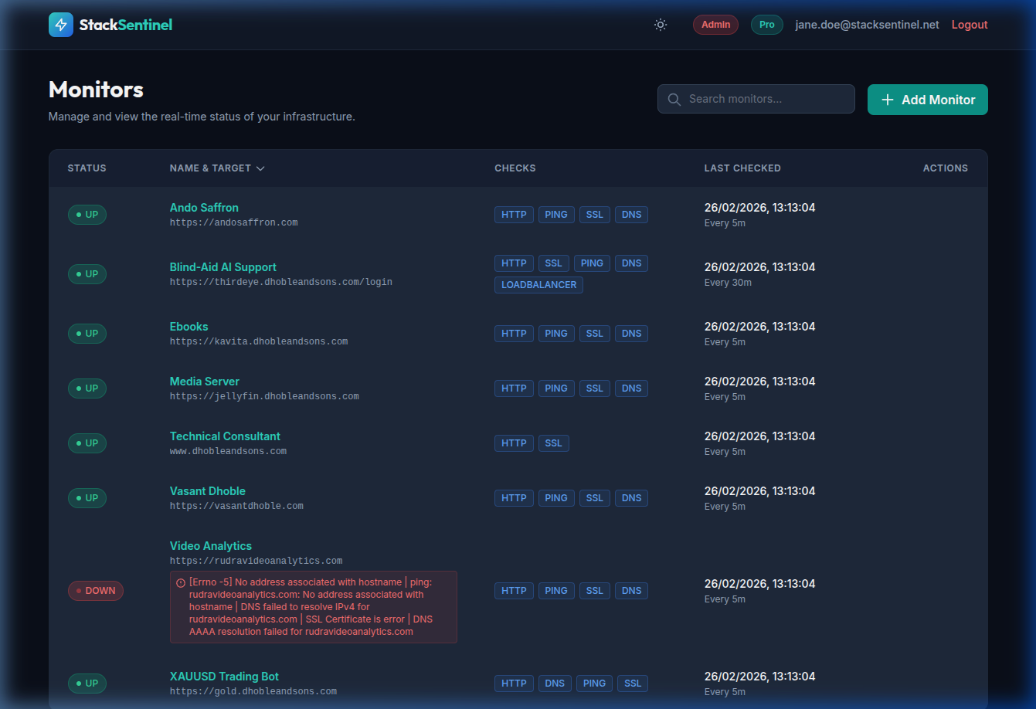Click the UP badge for XAUUSD Trading Bot
The image size is (1036, 709).
(x=87, y=684)
